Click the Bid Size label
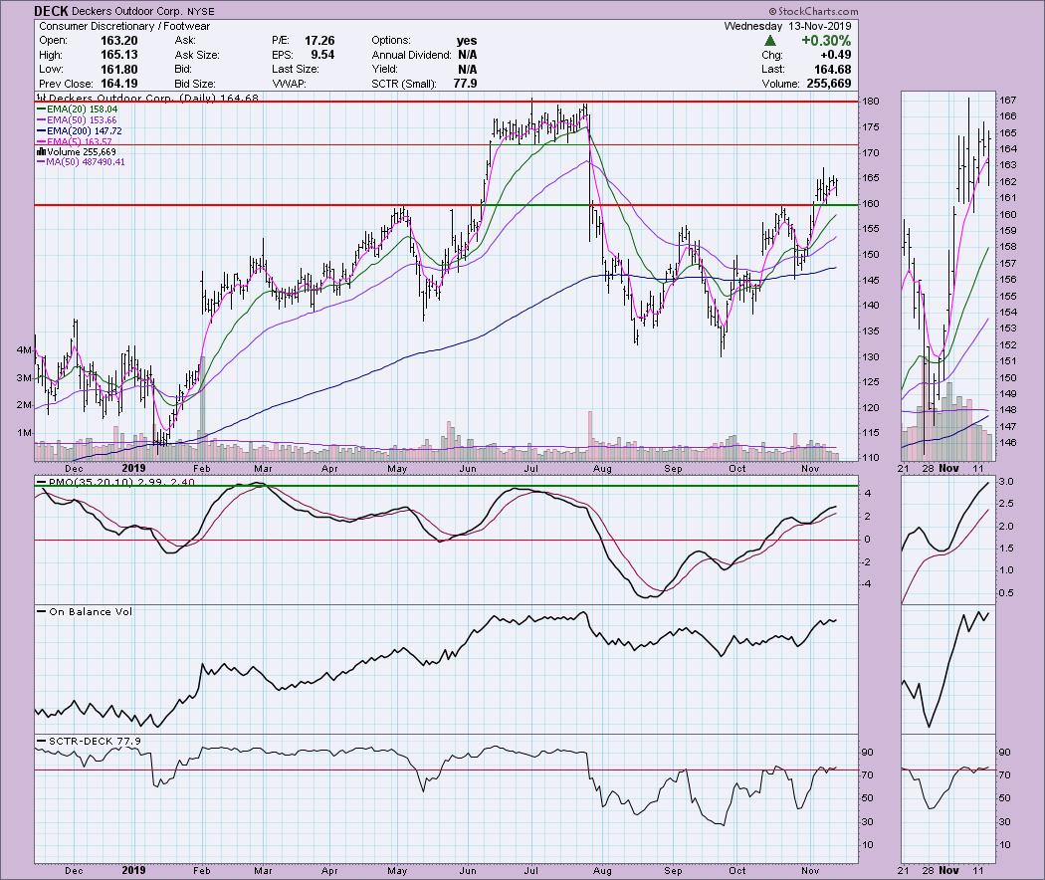This screenshot has width=1045, height=880. tap(195, 84)
